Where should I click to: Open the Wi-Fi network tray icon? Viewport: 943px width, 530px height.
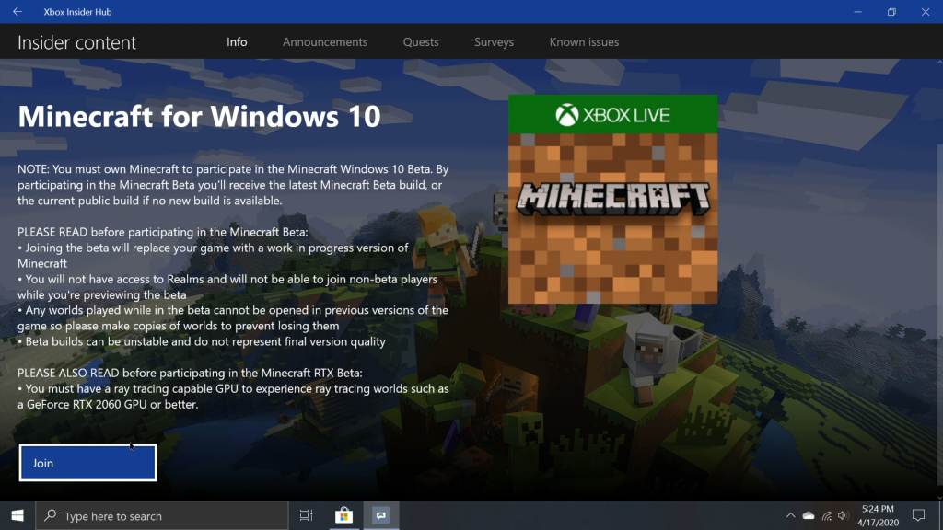[827, 515]
